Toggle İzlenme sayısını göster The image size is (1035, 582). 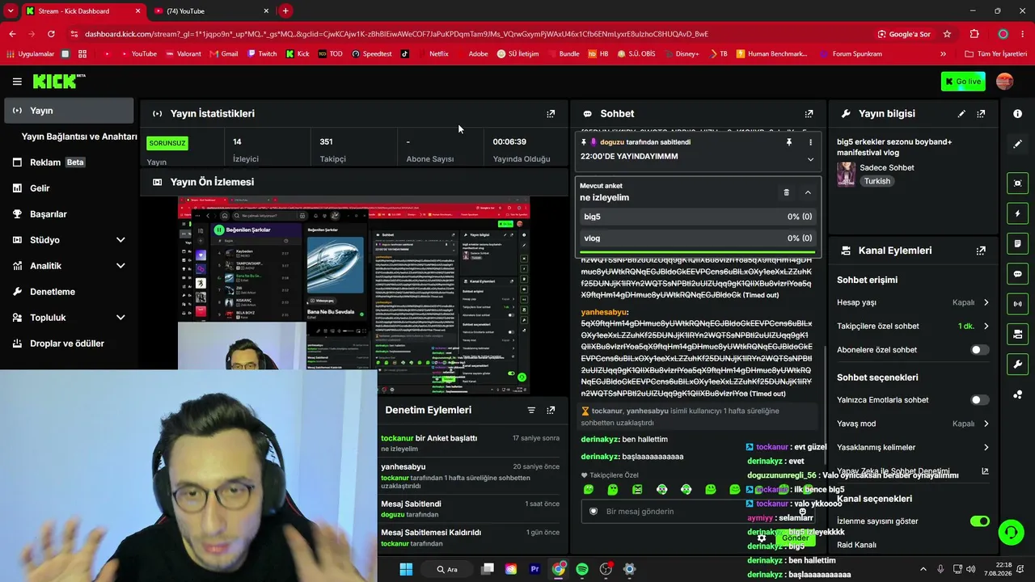click(979, 521)
